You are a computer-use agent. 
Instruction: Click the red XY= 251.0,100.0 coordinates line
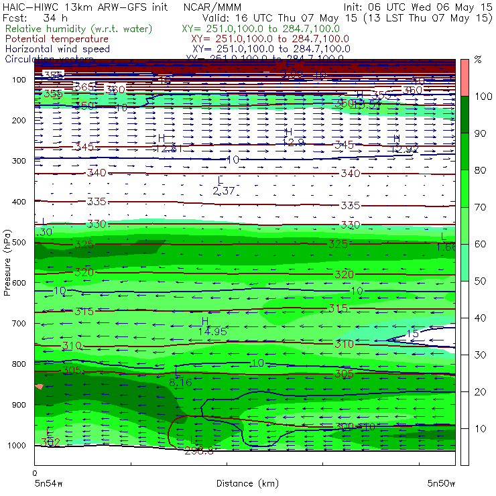(270, 39)
